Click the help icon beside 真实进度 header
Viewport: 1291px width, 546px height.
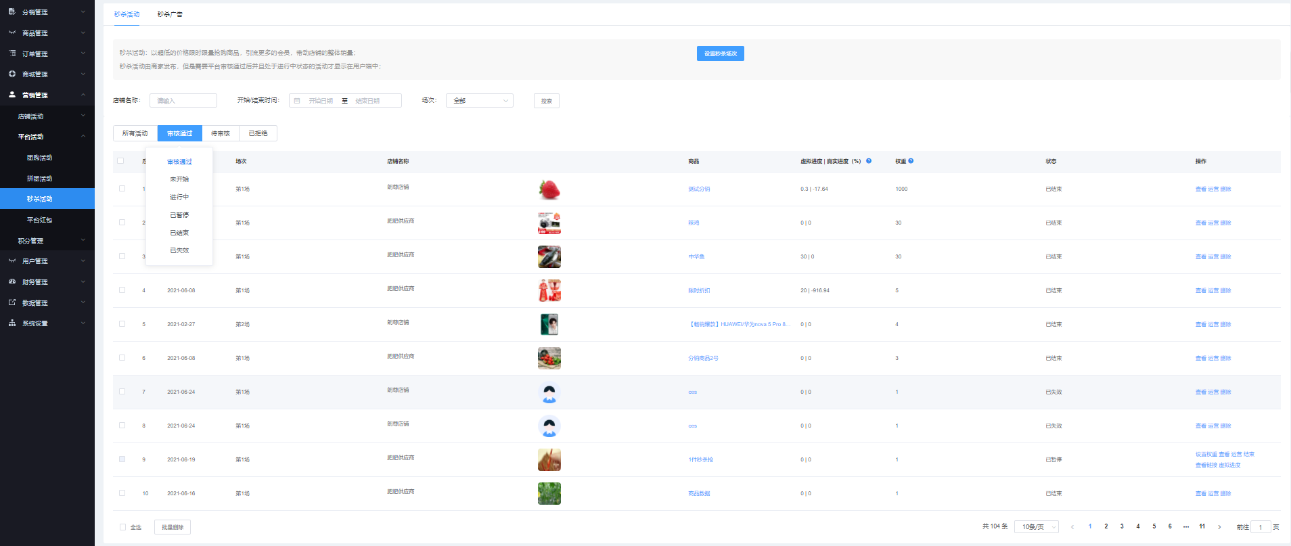[x=869, y=161]
